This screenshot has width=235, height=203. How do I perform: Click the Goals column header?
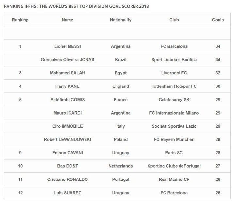click(218, 20)
